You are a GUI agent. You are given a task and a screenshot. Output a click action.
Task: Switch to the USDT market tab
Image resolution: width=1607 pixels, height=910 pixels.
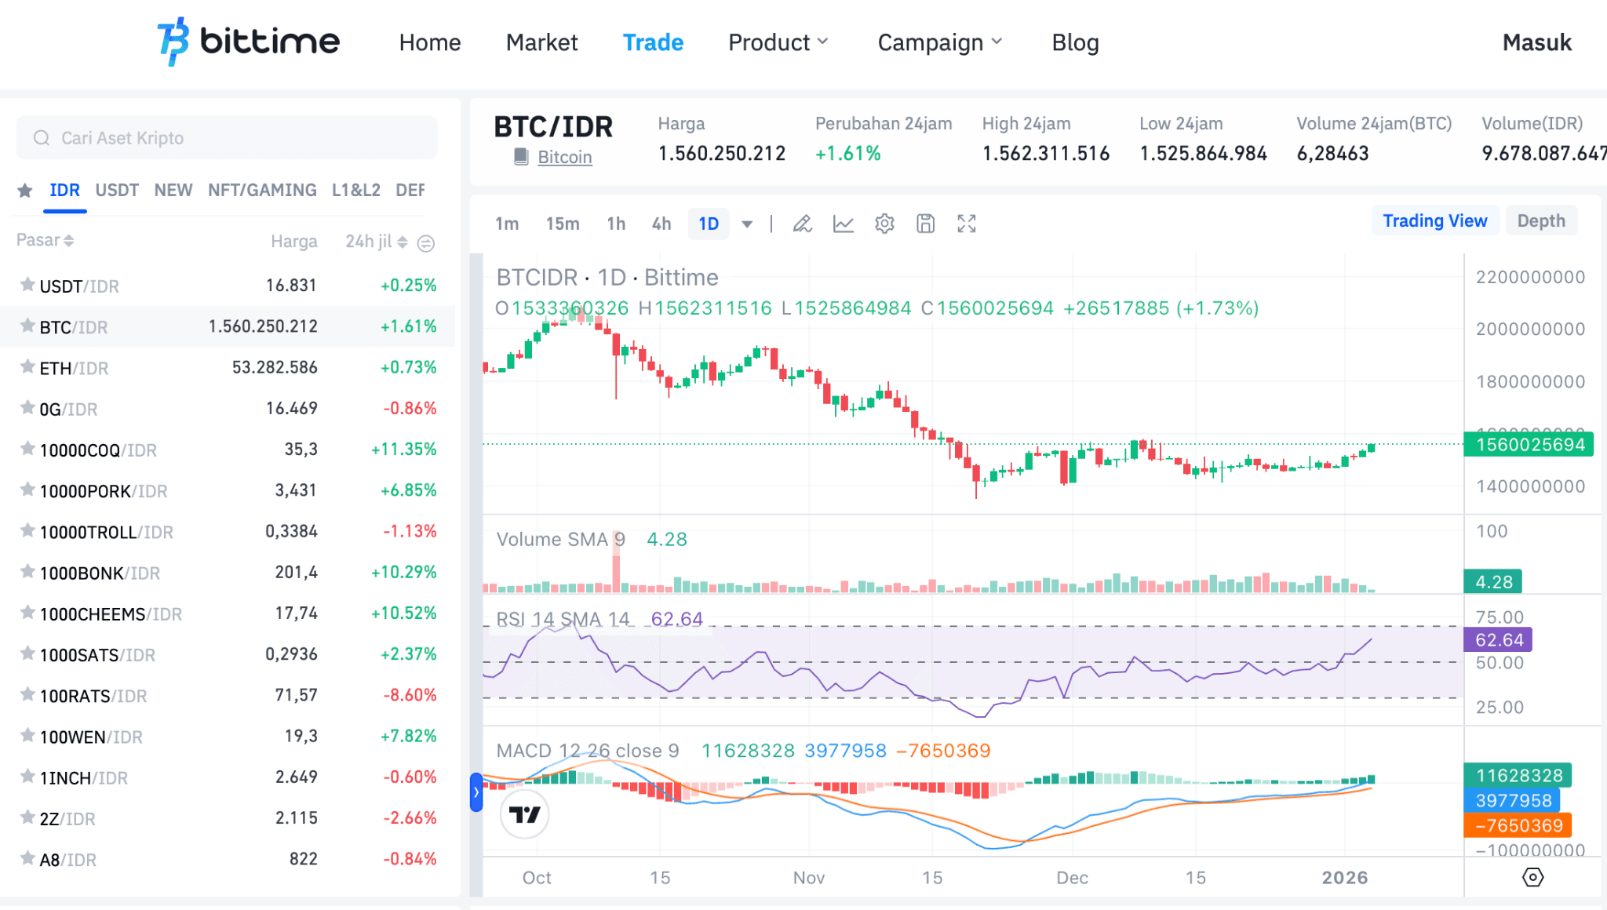(117, 191)
